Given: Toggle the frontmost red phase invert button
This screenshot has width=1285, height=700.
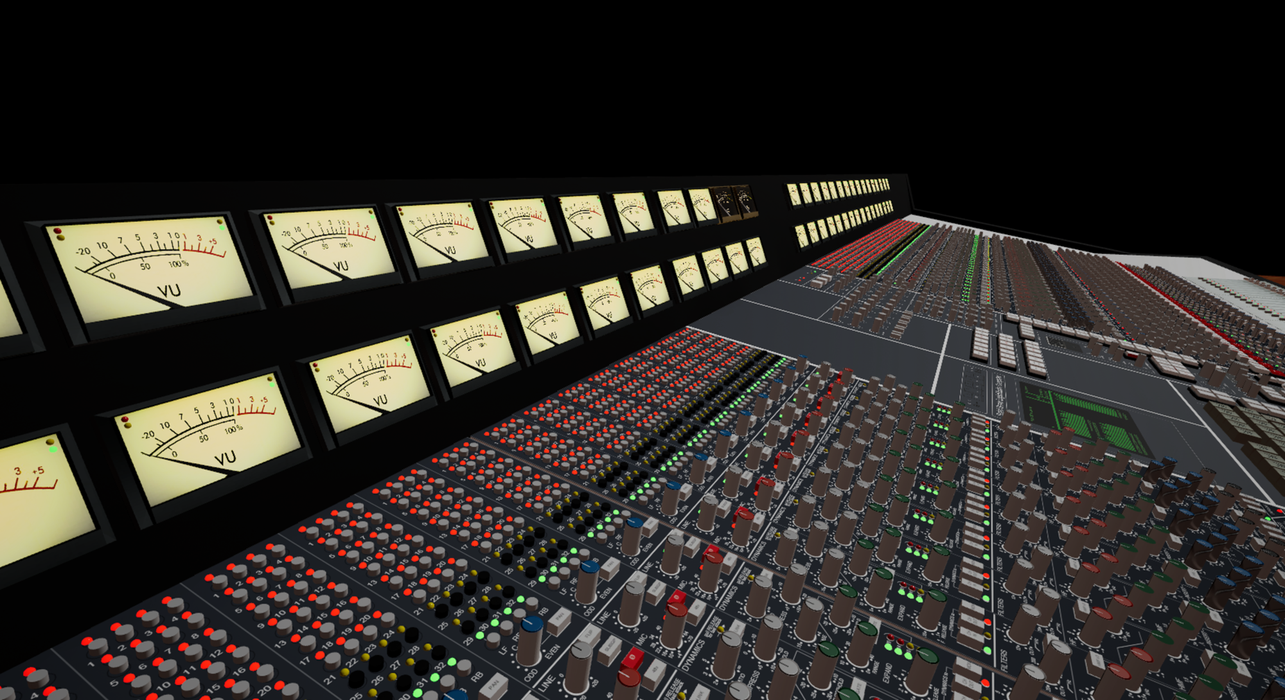Looking at the screenshot, I should pyautogui.click(x=633, y=658).
